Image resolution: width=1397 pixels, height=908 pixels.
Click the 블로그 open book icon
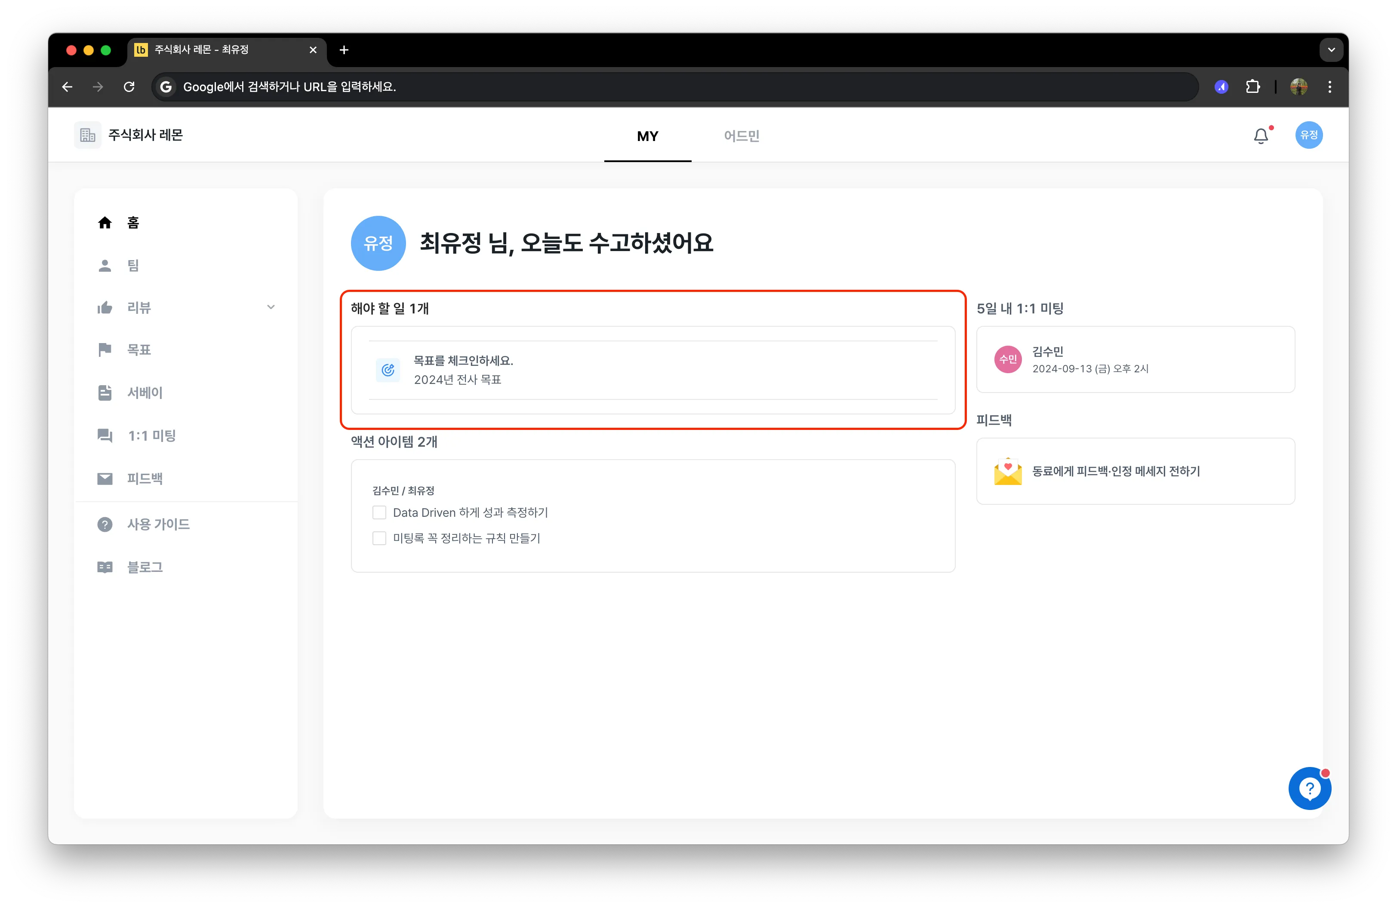coord(105,567)
